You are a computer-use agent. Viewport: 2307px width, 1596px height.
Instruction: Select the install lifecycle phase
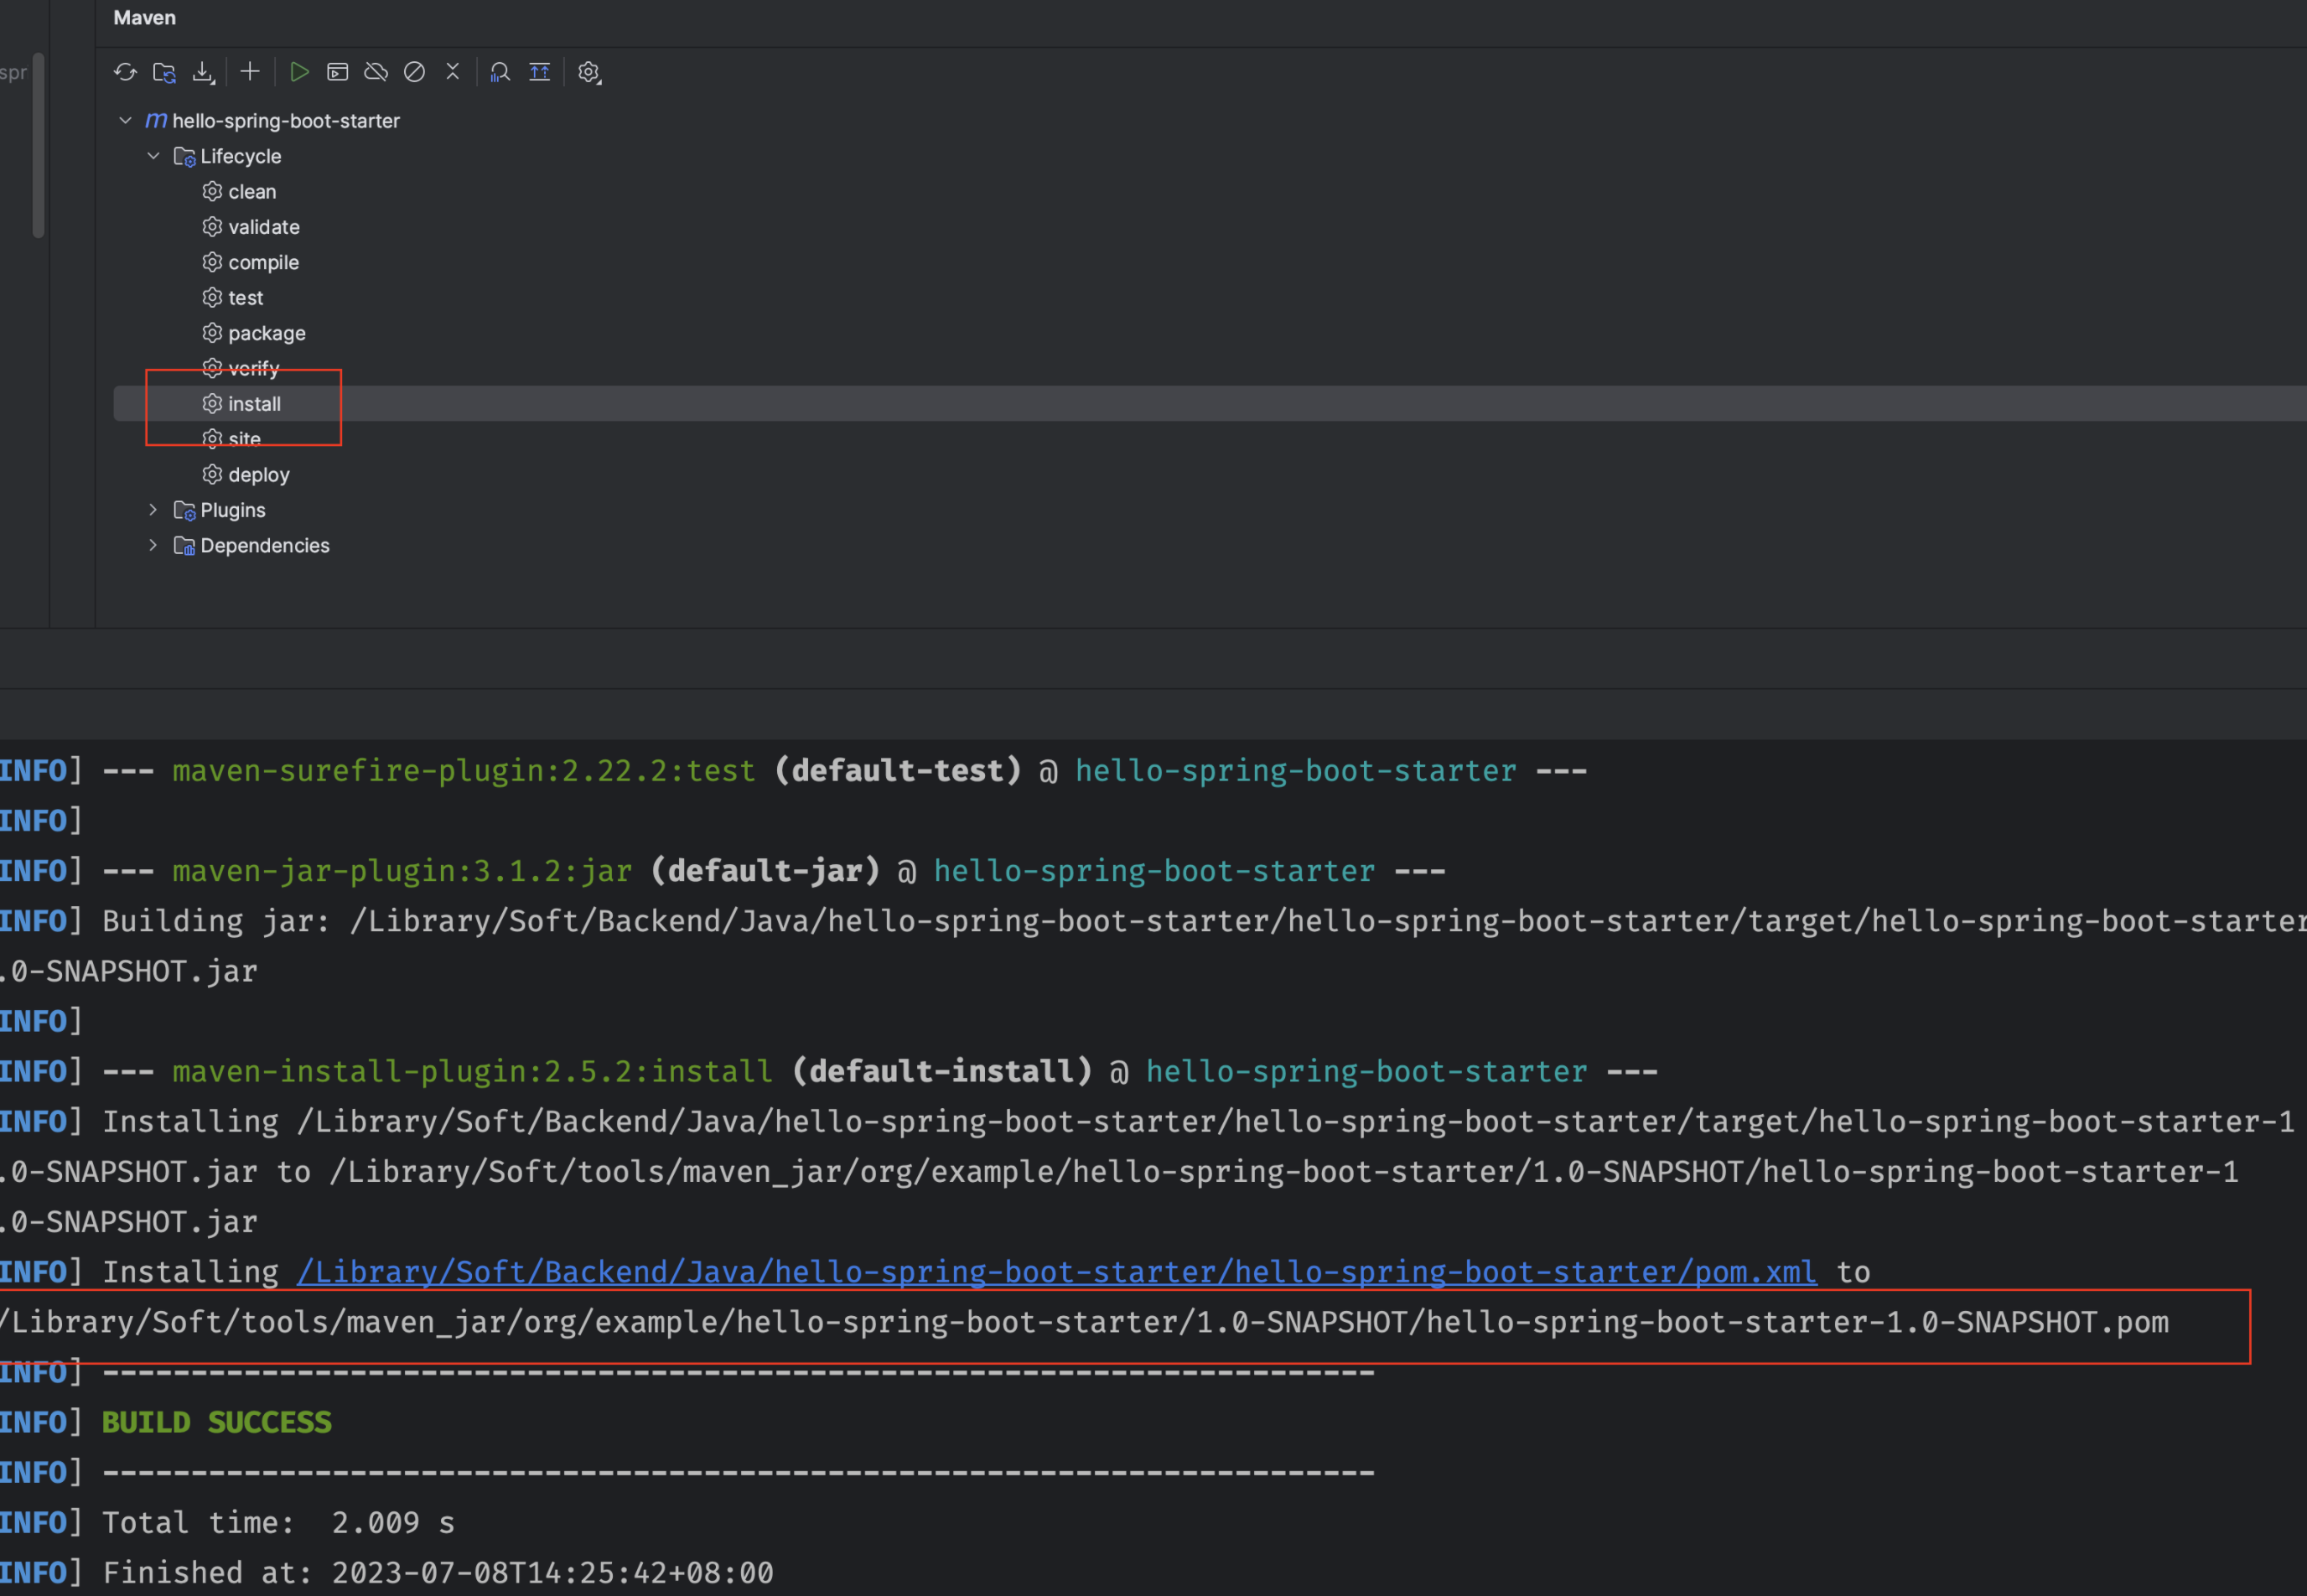(x=255, y=403)
